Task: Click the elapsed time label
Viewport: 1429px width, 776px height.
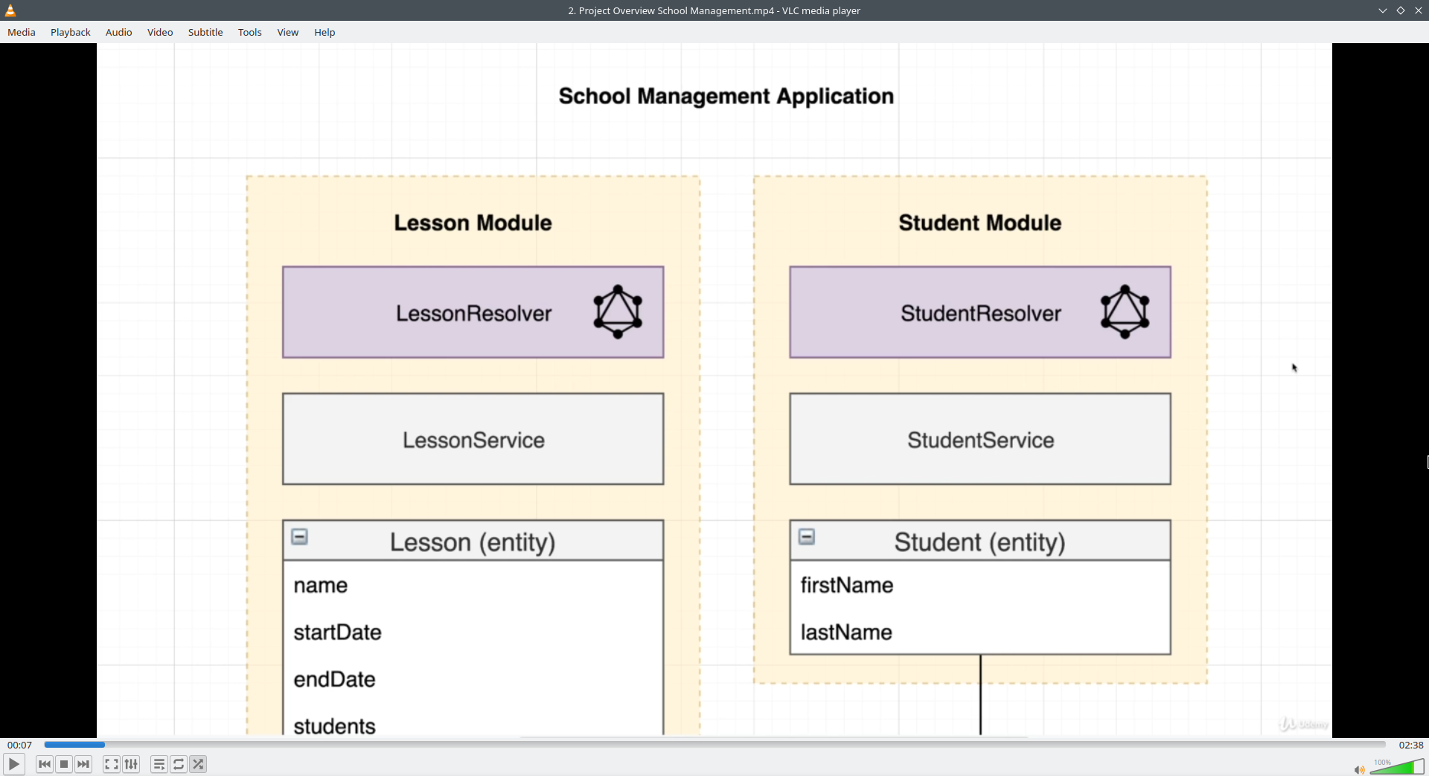Action: tap(20, 745)
